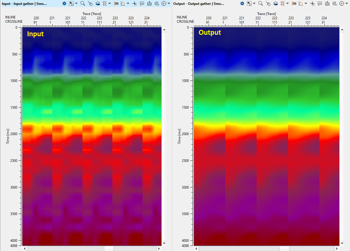Open settings gear in Input gather panel

click(x=64, y=3)
